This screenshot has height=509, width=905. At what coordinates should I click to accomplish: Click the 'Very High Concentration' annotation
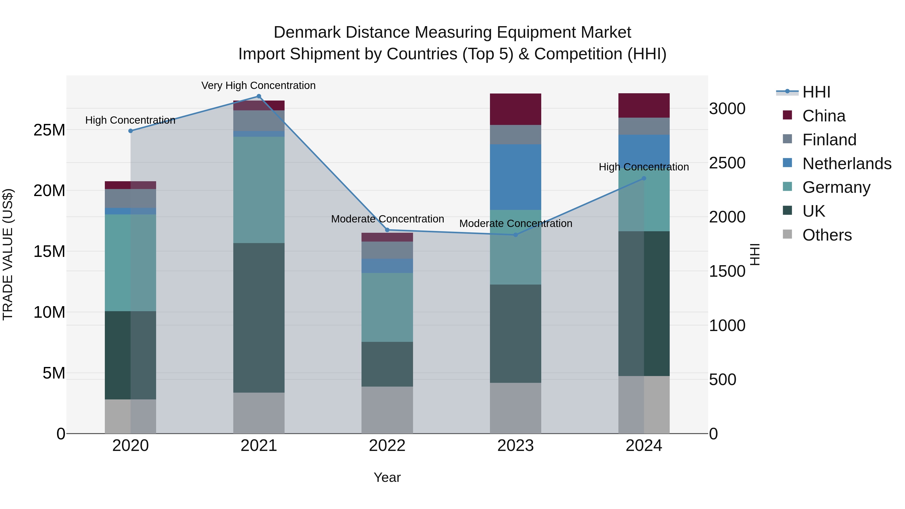coord(259,86)
